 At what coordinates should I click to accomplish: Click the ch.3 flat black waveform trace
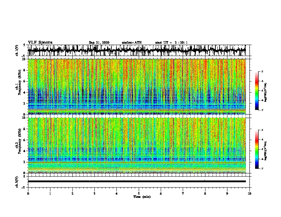[x=137, y=182]
